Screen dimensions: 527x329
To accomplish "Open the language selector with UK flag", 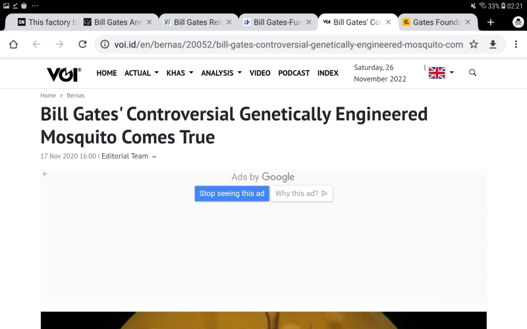I will (441, 72).
